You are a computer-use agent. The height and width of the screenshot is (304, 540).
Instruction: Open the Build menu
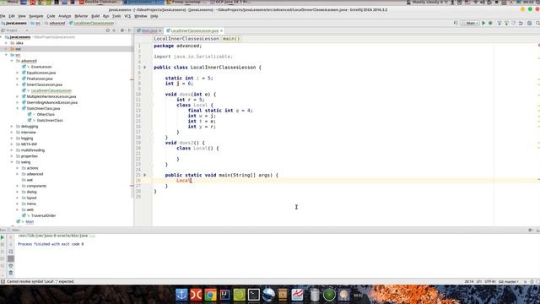point(95,16)
